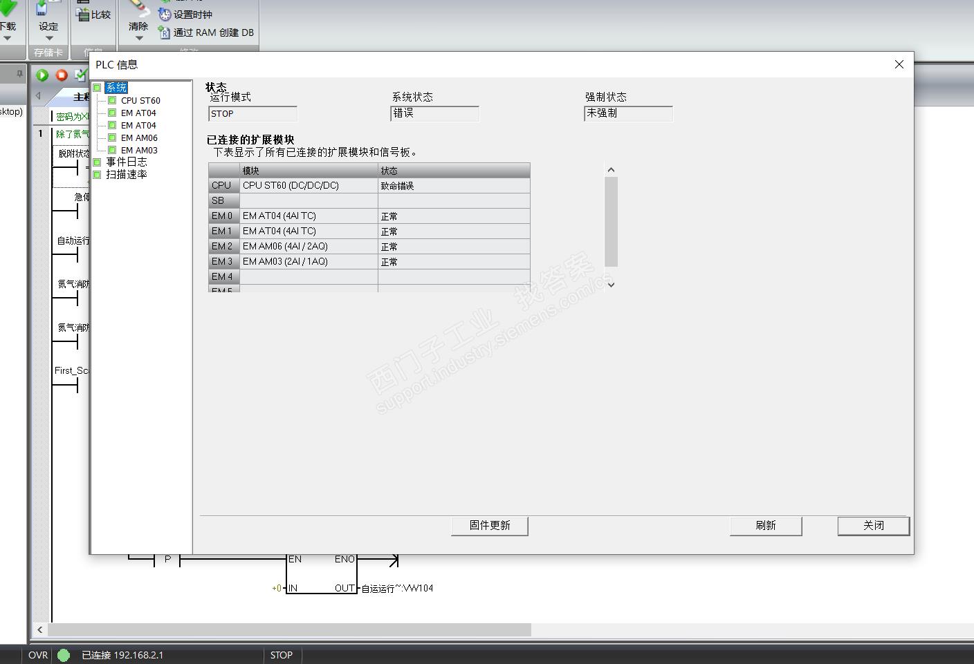Click the 通过 RAM 创建 DB text button

pyautogui.click(x=214, y=32)
